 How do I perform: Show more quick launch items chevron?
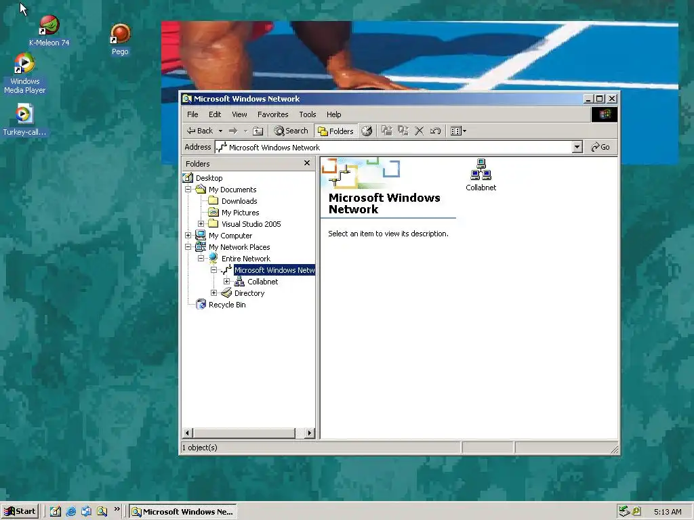117,509
